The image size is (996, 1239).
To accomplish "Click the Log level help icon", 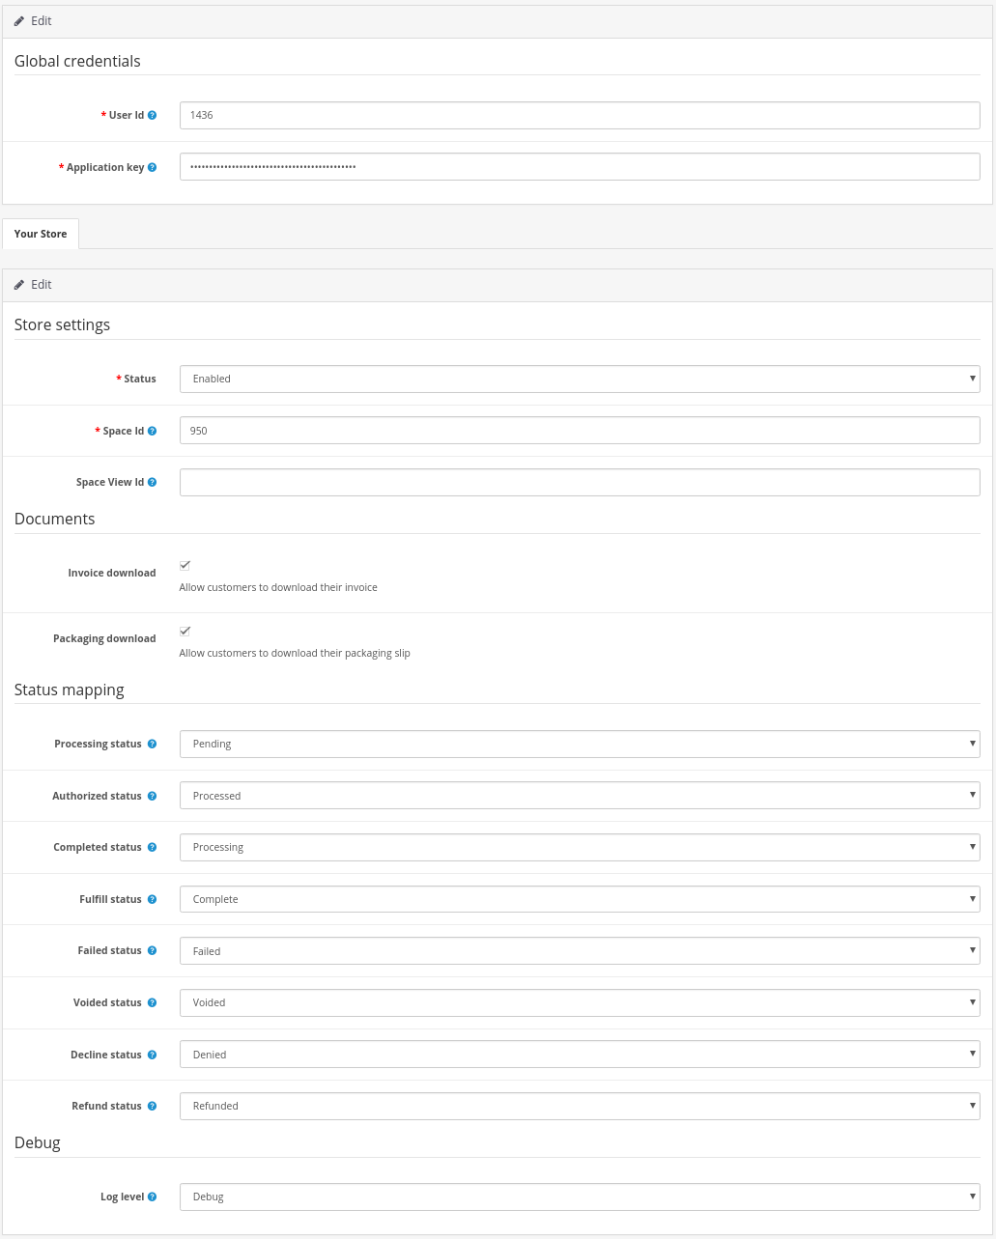I will 152,1197.
